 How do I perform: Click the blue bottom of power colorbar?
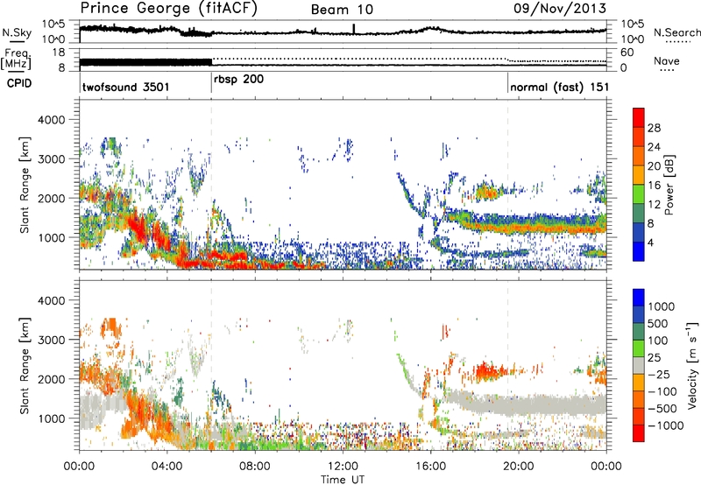pyautogui.click(x=639, y=251)
